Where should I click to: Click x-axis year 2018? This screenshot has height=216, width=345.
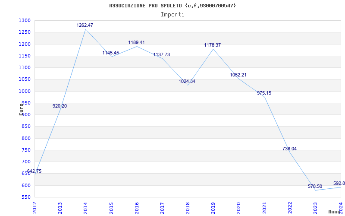coord(188,208)
